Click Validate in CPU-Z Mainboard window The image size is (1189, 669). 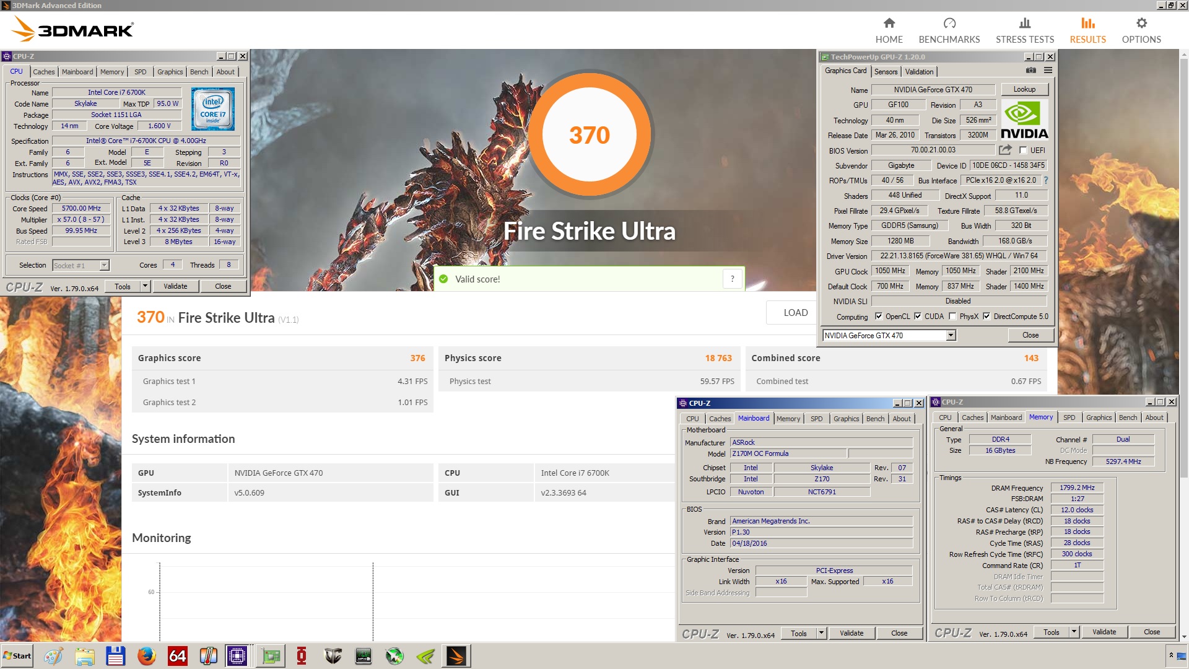(x=851, y=633)
